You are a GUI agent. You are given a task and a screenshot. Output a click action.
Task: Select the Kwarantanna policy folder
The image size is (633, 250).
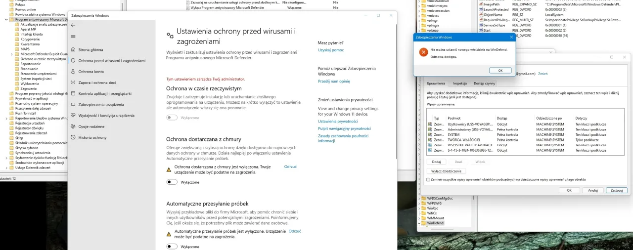27,44
